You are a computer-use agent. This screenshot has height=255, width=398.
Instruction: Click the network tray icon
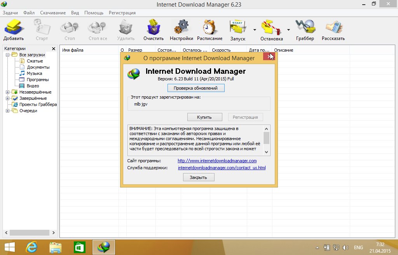coord(336,247)
